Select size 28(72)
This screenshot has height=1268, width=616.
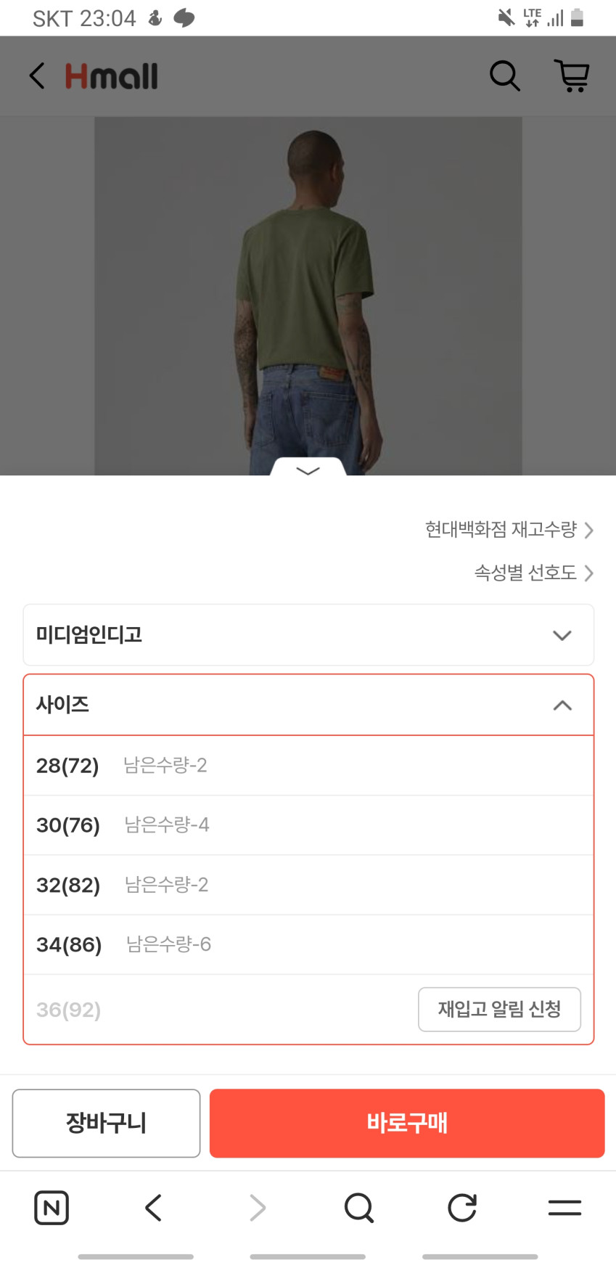tap(308, 766)
